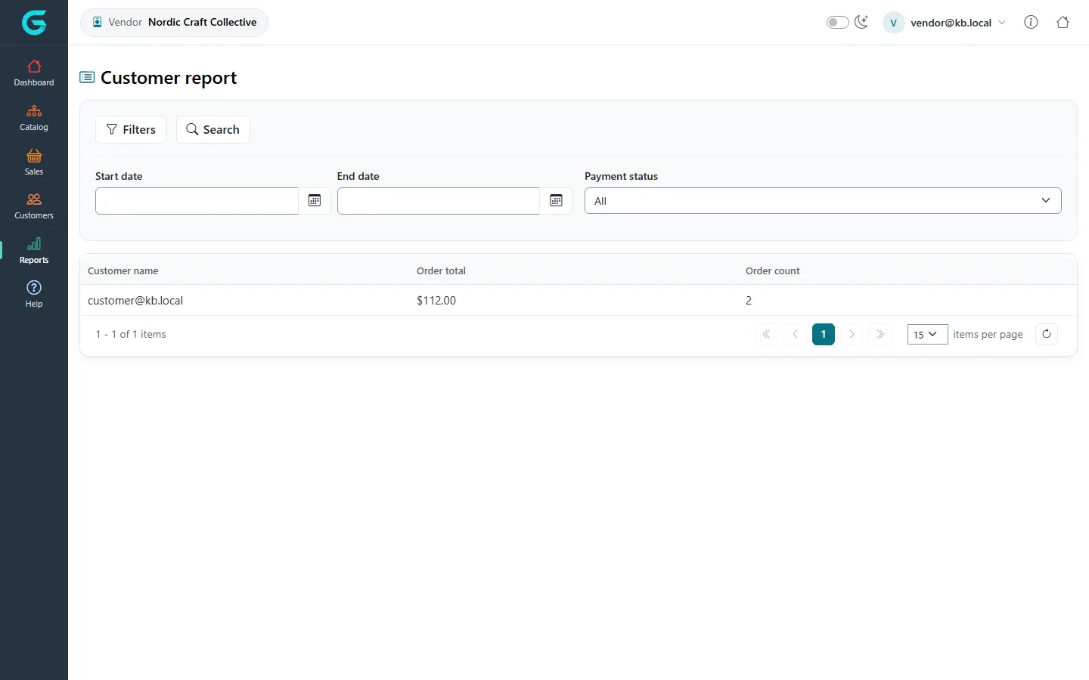The image size is (1089, 680).
Task: Sort by the Order count column header
Action: 772,270
